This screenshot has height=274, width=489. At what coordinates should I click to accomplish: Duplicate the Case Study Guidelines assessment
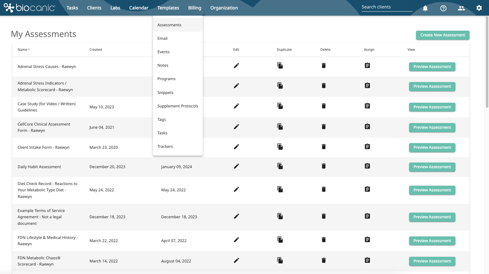pyautogui.click(x=280, y=106)
